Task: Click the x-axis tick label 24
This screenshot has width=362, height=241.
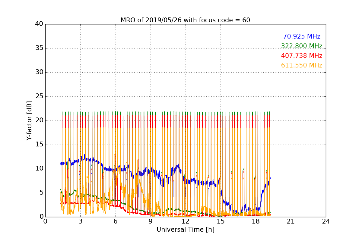Action: tap(326, 221)
